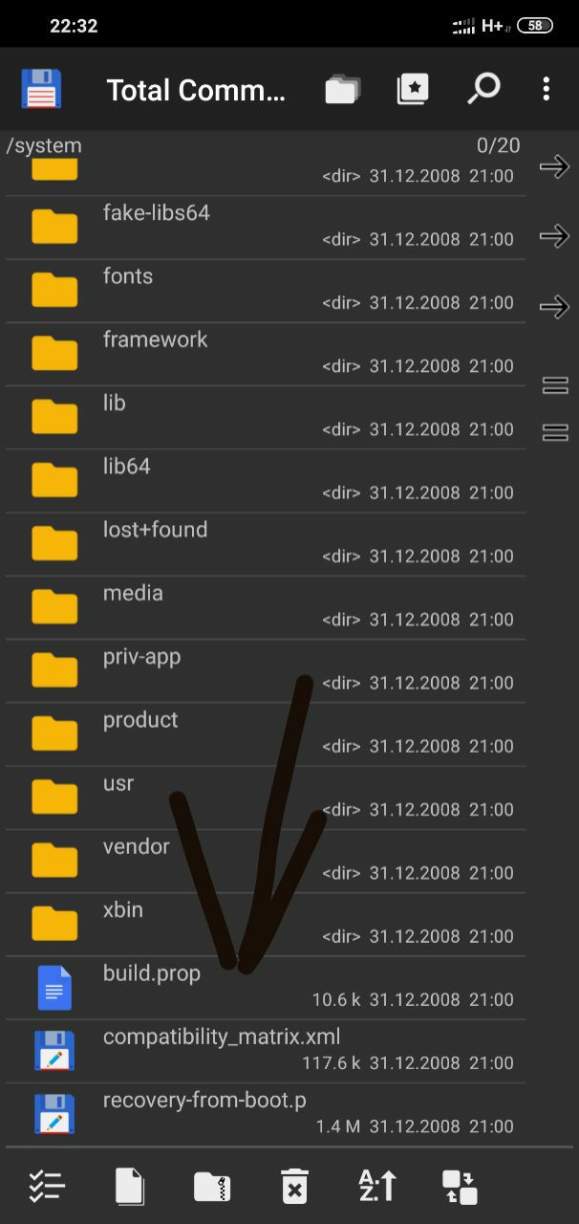This screenshot has height=1224, width=579.
Task: Tap the top arrow in right sidebar
Action: pyautogui.click(x=554, y=167)
